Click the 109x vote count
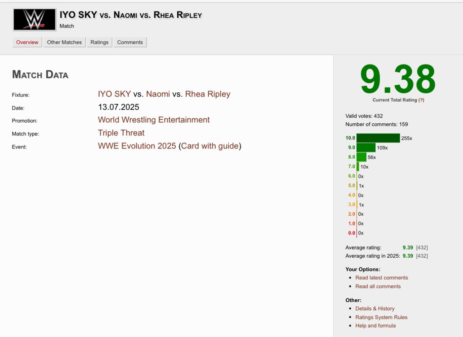Viewport: 463px width, 337px height. [x=382, y=148]
